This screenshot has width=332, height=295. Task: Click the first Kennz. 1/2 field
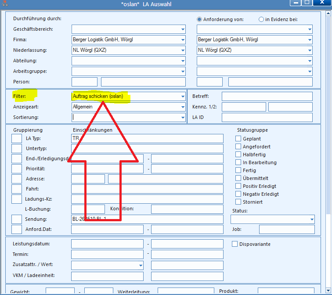(244, 107)
